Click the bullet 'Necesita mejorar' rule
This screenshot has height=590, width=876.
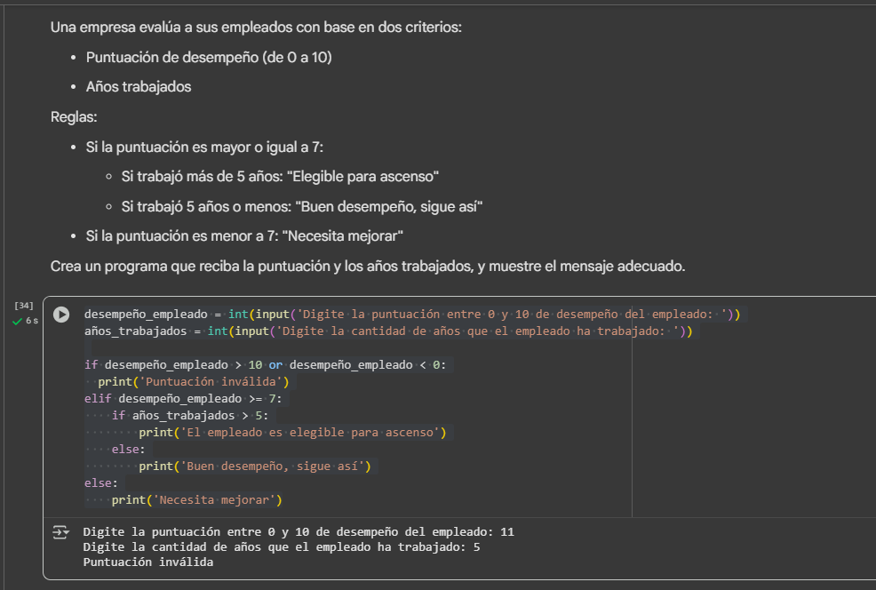pos(244,236)
